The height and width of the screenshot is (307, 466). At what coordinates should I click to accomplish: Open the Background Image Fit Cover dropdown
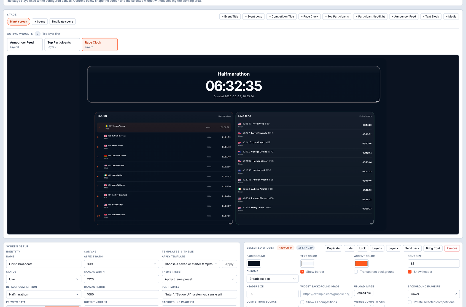pyautogui.click(x=434, y=294)
